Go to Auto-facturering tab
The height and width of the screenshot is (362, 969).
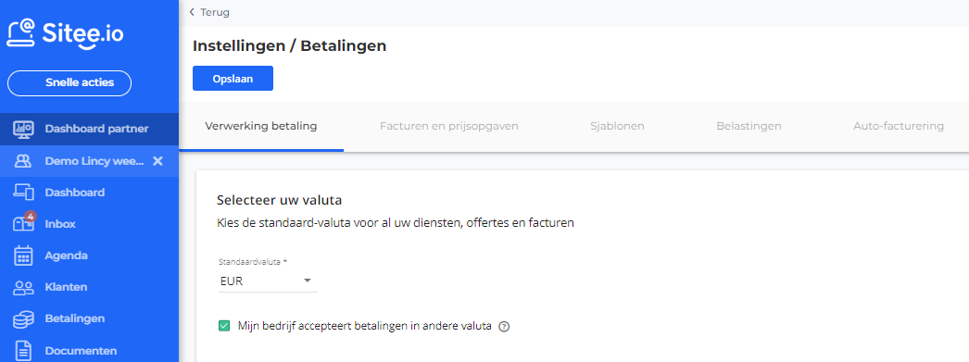[899, 126]
